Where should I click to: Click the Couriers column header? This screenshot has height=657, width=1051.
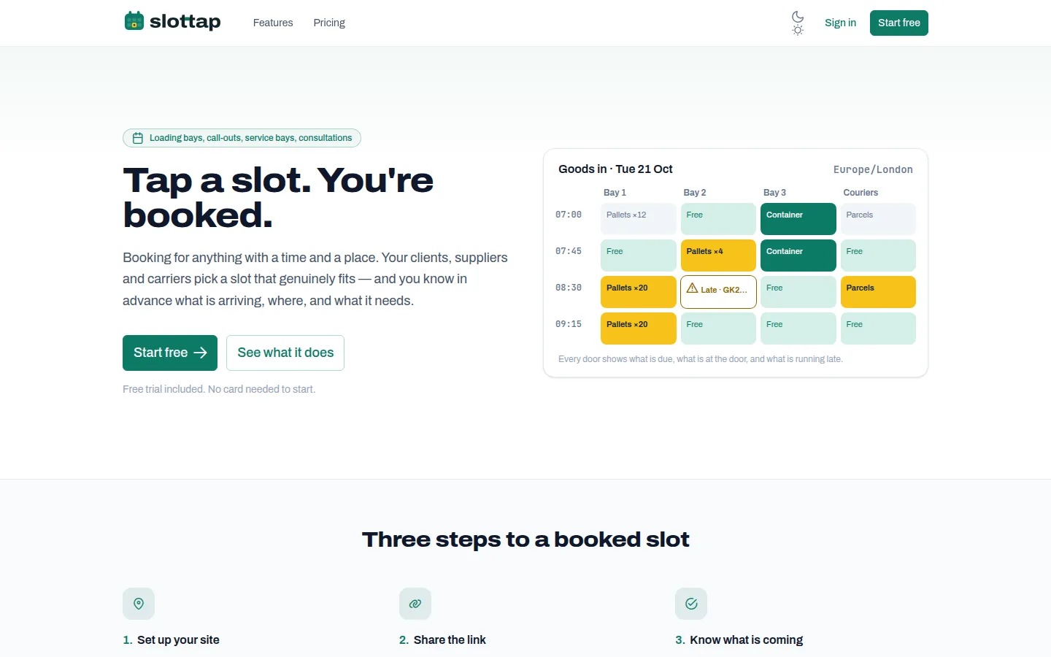coord(861,193)
